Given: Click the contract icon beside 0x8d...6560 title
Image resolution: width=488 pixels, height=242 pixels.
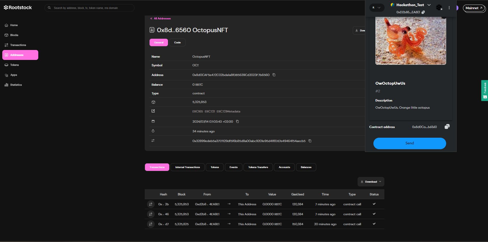Looking at the screenshot, I should (152, 30).
